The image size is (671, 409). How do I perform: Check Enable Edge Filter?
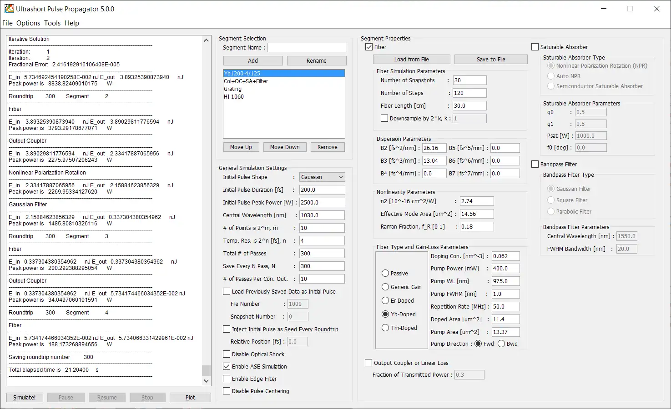[x=227, y=379]
